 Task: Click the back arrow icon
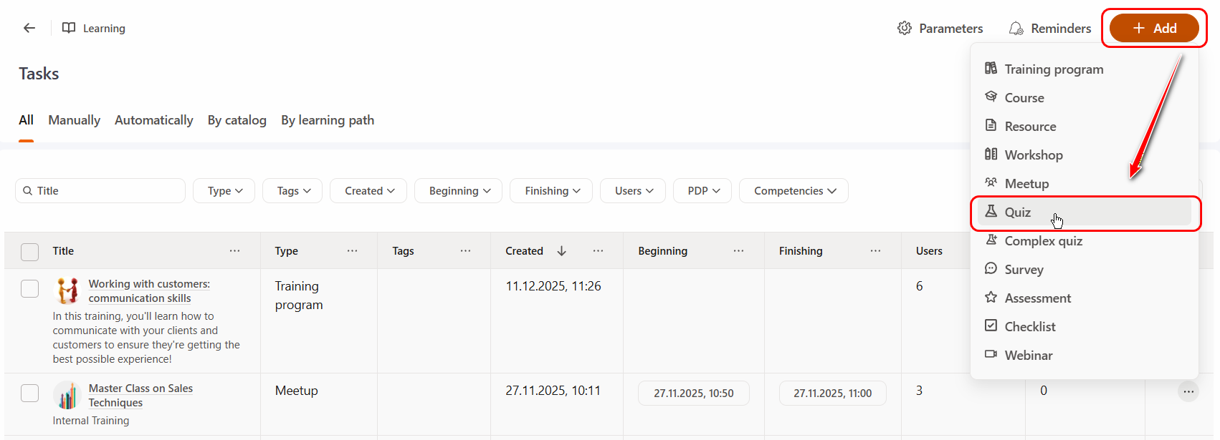(x=29, y=28)
